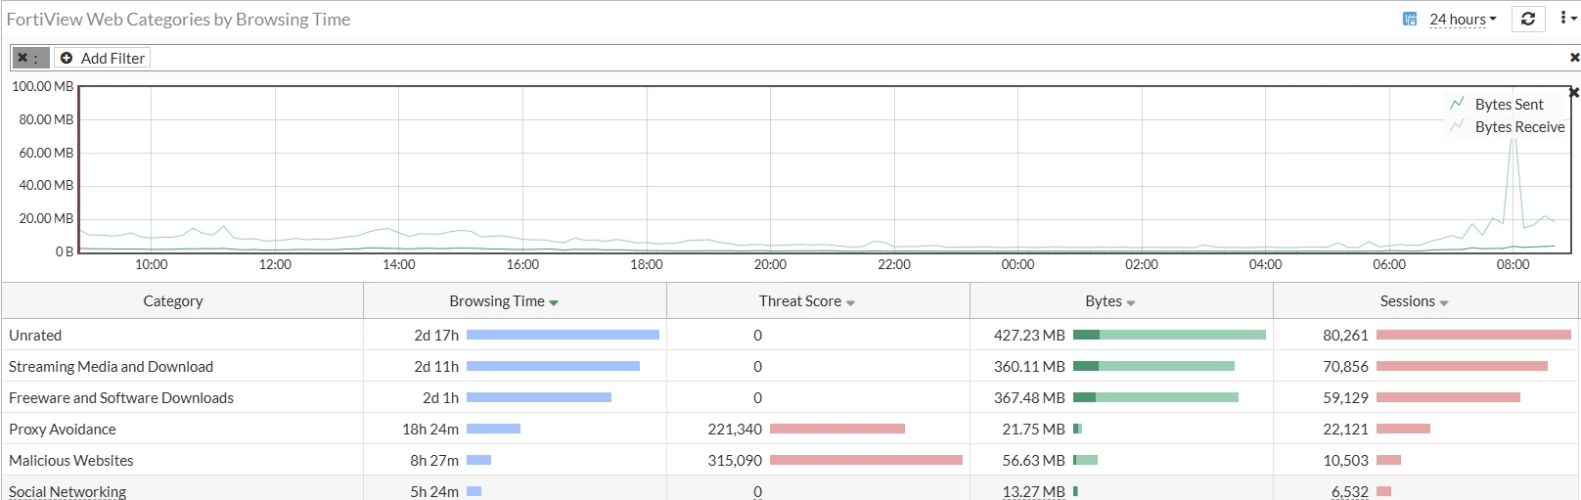
Task: Click the Unrated sessions bar
Action: point(1473,335)
